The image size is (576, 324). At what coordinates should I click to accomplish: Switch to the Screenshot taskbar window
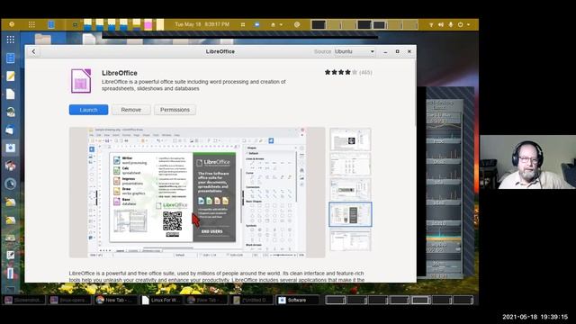(x=24, y=300)
